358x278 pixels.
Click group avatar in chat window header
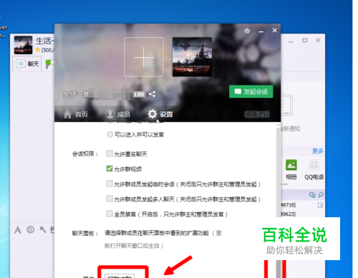click(x=23, y=45)
